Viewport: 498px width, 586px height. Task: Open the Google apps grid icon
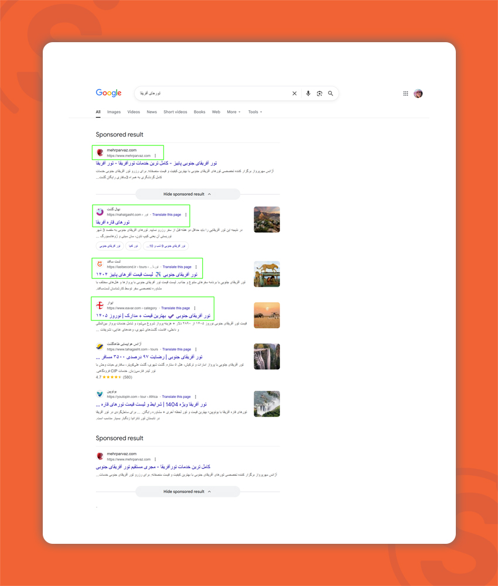click(x=405, y=93)
